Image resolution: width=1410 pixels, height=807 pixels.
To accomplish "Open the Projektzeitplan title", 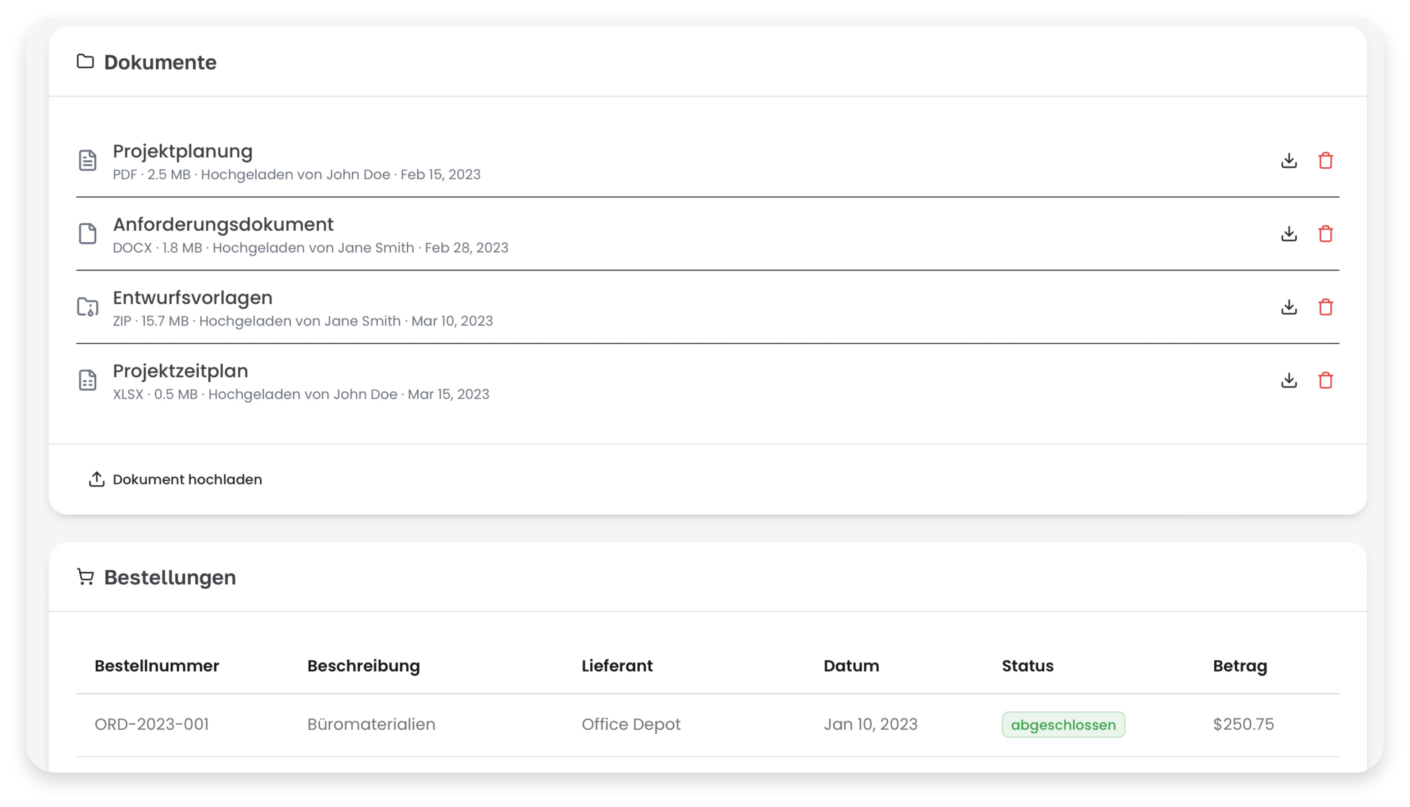I will [x=180, y=371].
